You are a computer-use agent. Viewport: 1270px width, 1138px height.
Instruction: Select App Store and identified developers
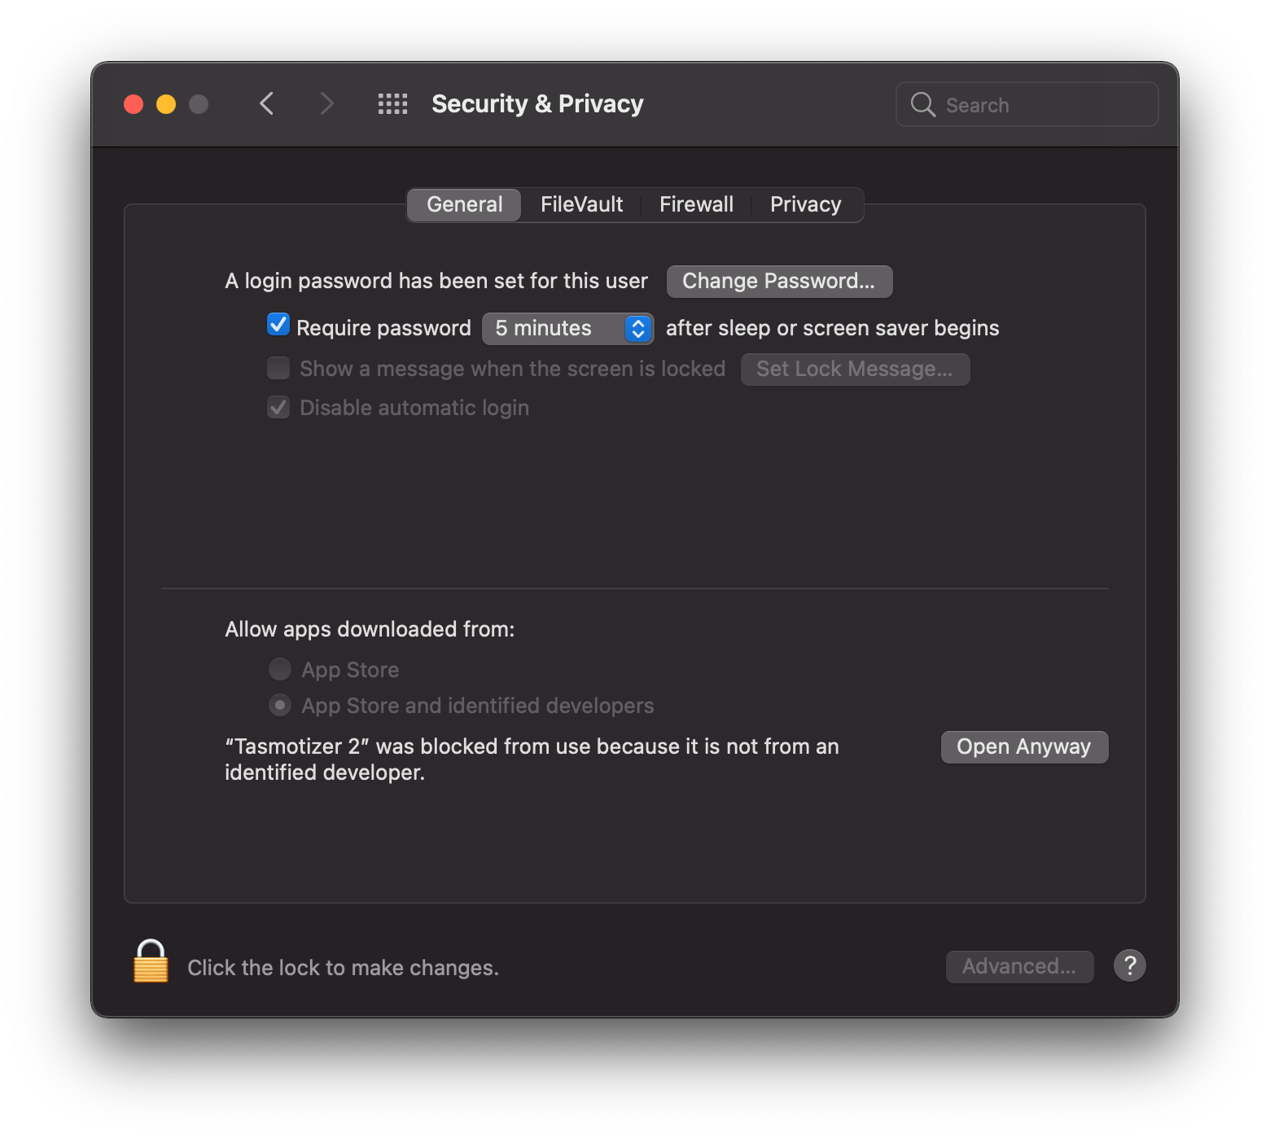pyautogui.click(x=280, y=705)
